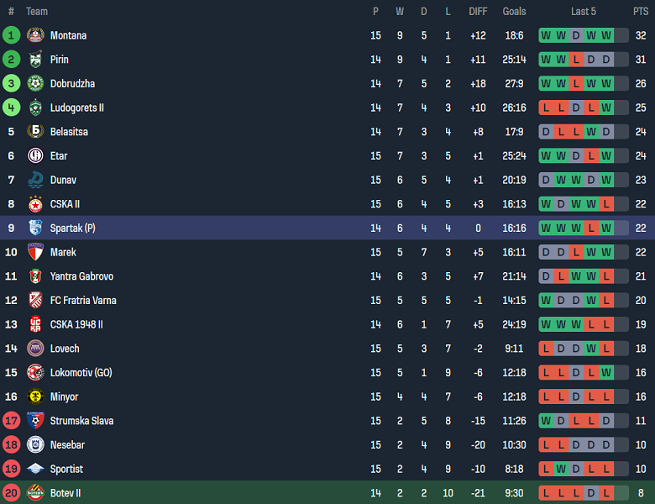
Task: Click the Spartak (P) shield icon
Action: click(35, 228)
